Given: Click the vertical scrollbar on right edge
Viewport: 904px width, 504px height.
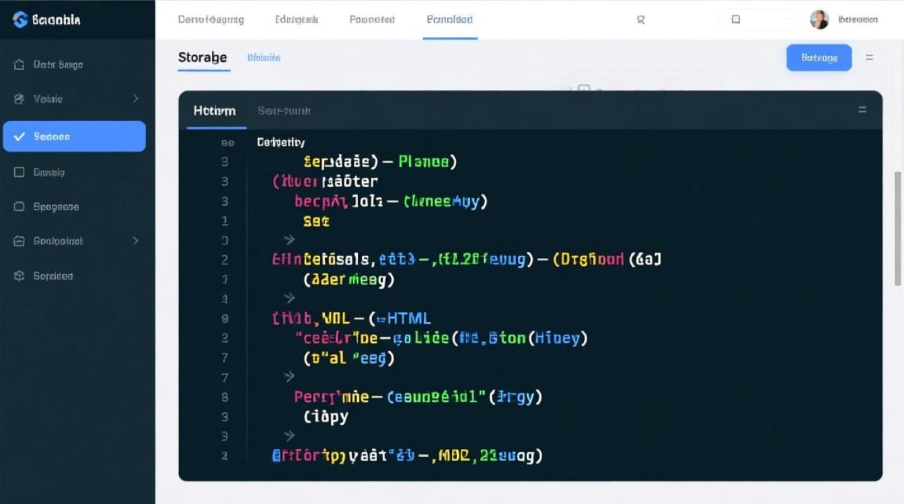Looking at the screenshot, I should tap(897, 228).
